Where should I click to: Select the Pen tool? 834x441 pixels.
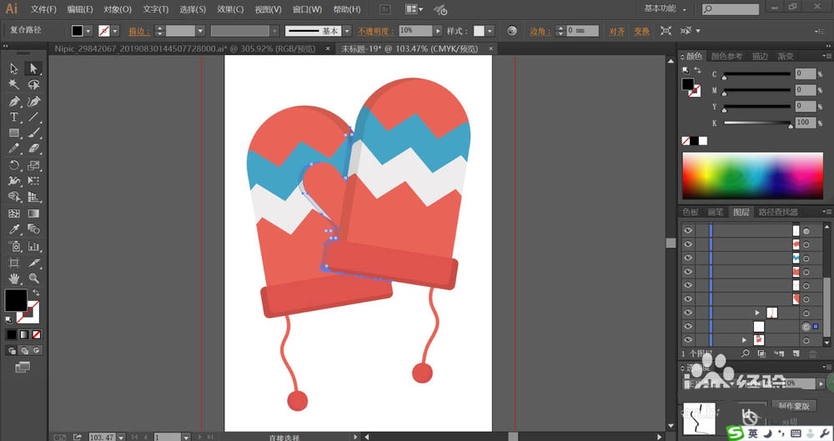tap(14, 101)
